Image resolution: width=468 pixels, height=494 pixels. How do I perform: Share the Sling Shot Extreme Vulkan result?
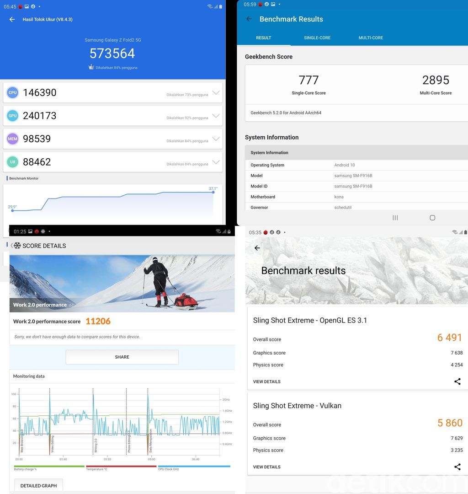[457, 467]
